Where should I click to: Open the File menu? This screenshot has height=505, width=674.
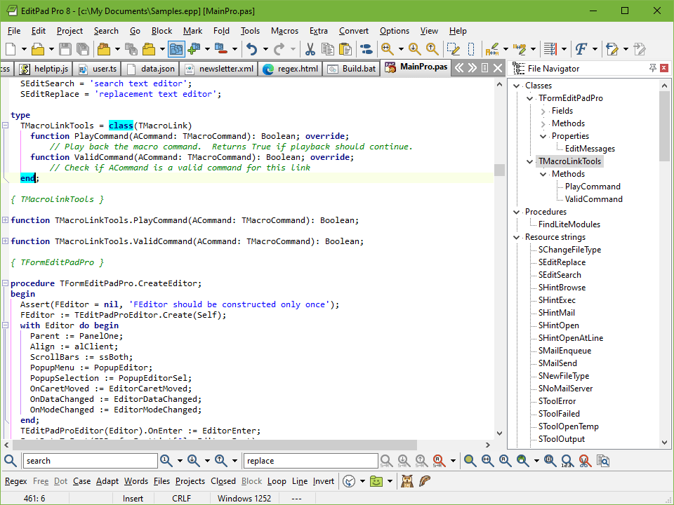14,31
